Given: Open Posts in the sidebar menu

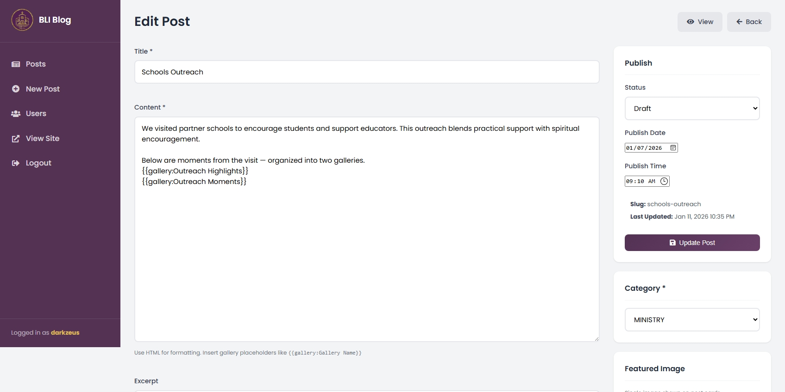Looking at the screenshot, I should pyautogui.click(x=60, y=64).
